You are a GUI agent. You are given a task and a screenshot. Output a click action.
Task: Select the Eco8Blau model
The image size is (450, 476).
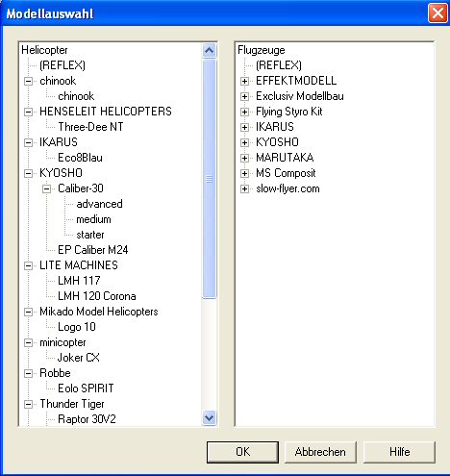pyautogui.click(x=80, y=158)
